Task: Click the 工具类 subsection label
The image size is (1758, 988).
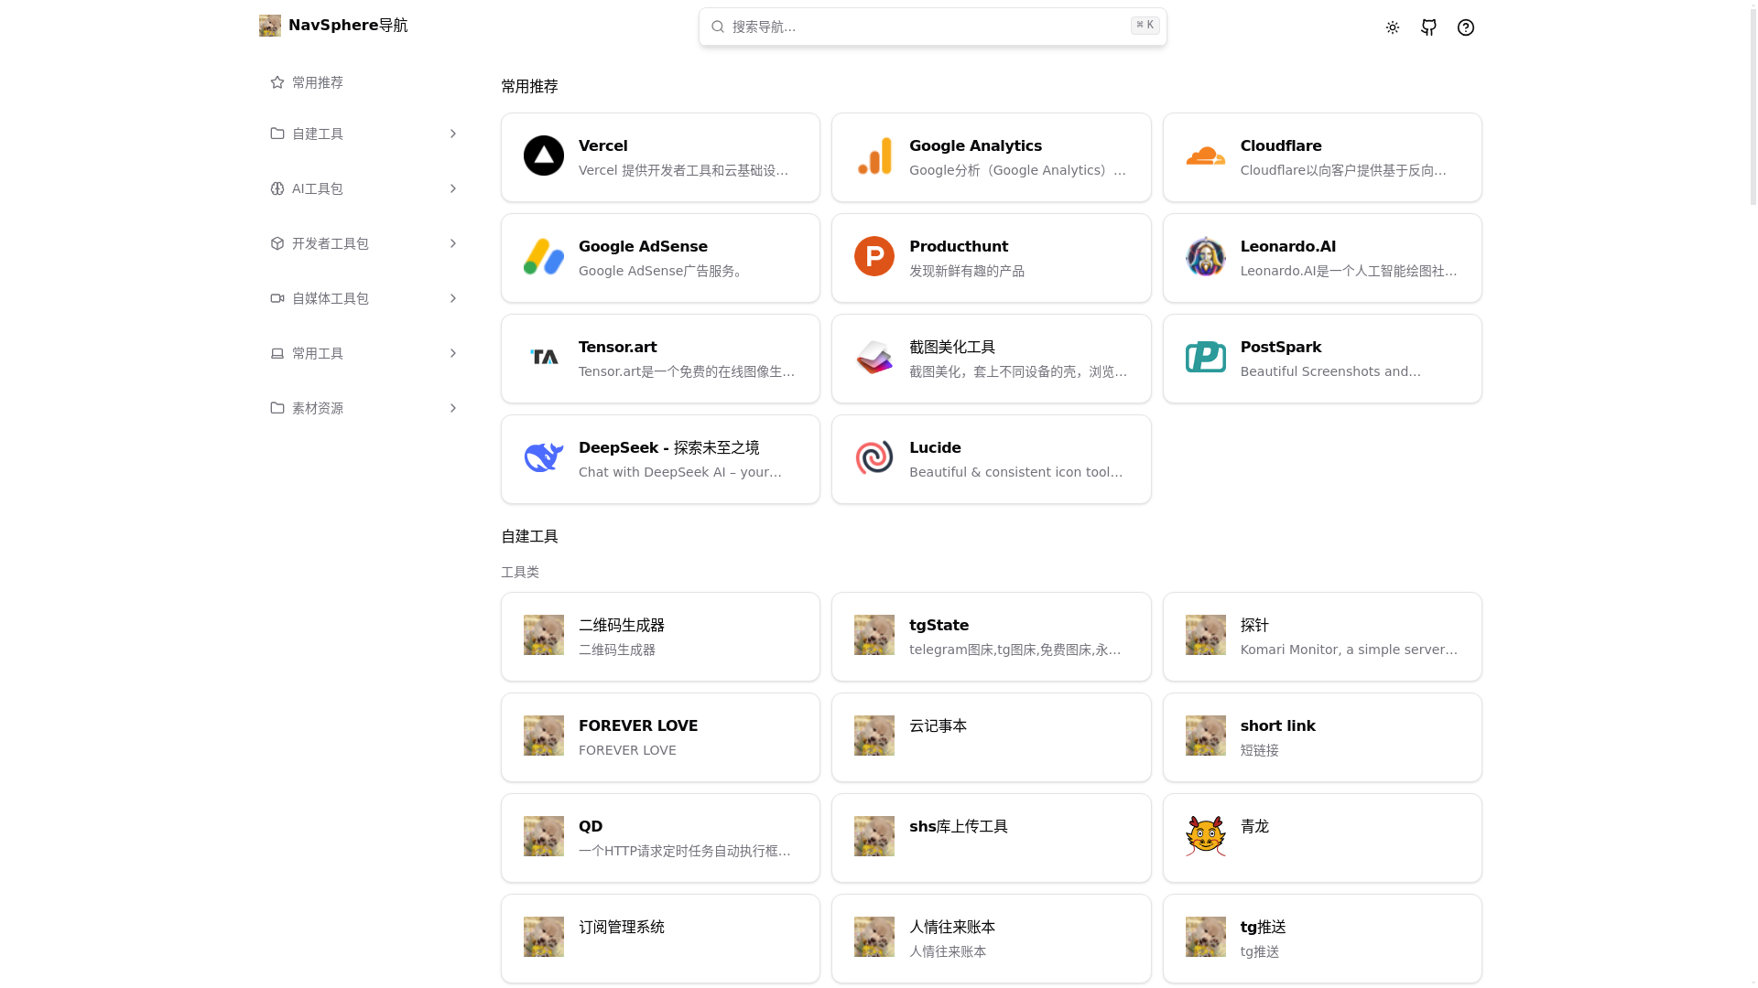Action: pos(520,573)
